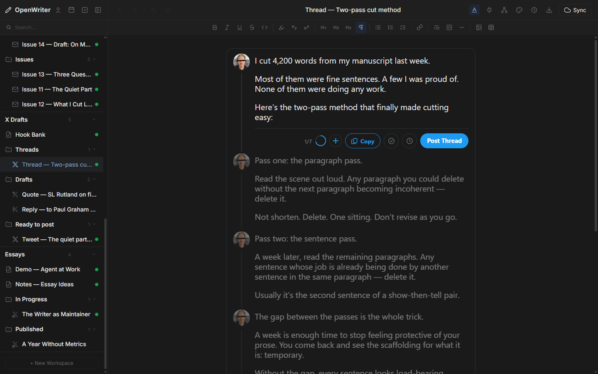Toggle task list formatting
This screenshot has height=374, width=598.
402,27
